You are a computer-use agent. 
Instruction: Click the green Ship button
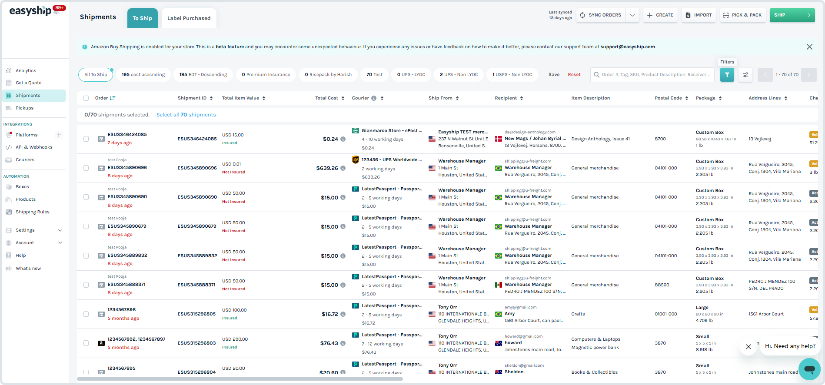point(792,15)
